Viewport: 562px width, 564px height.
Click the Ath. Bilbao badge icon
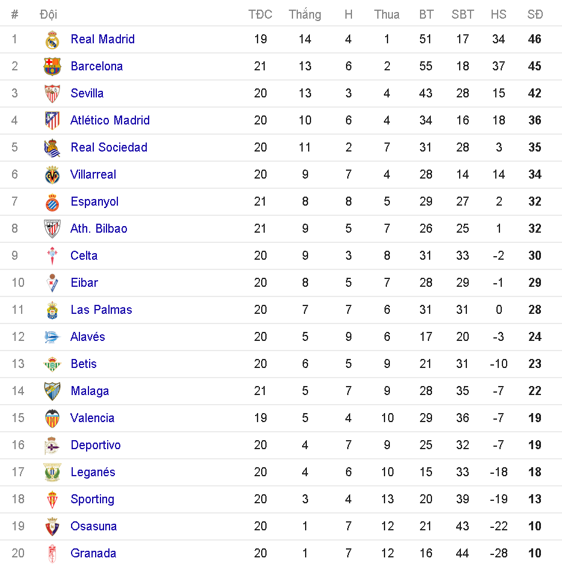pos(52,229)
